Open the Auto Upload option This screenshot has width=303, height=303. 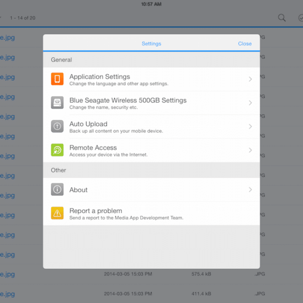tap(151, 126)
